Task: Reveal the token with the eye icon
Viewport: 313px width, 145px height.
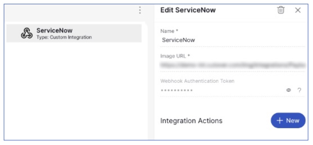Action: tap(288, 90)
